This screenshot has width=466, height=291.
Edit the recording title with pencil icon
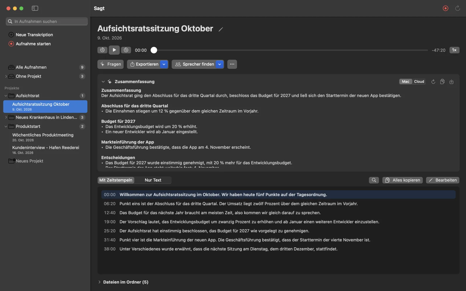click(221, 29)
